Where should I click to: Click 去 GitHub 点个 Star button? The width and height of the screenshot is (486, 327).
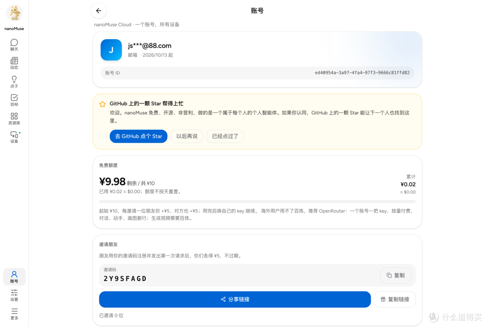pos(139,136)
